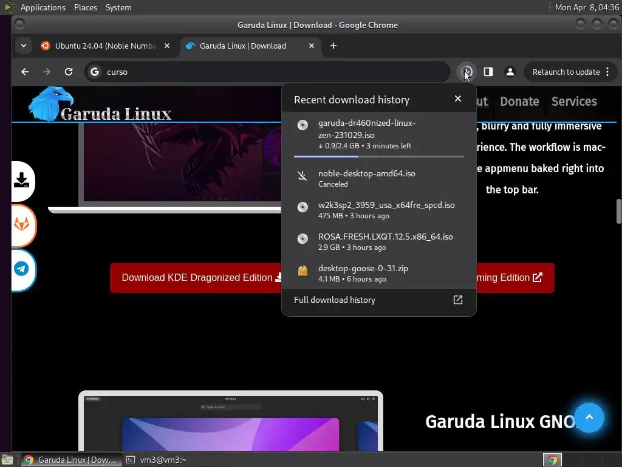This screenshot has width=622, height=467.
Task: Close the Ubuntu 24.04 tab
Action: click(167, 46)
